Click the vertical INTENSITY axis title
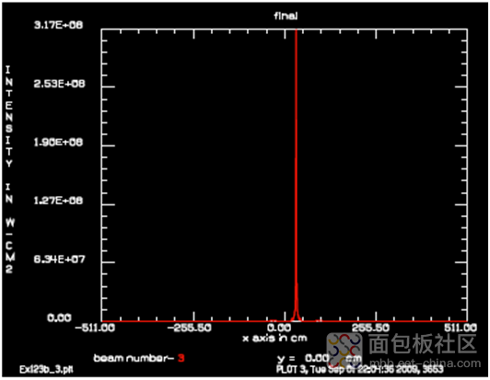 (x=9, y=169)
